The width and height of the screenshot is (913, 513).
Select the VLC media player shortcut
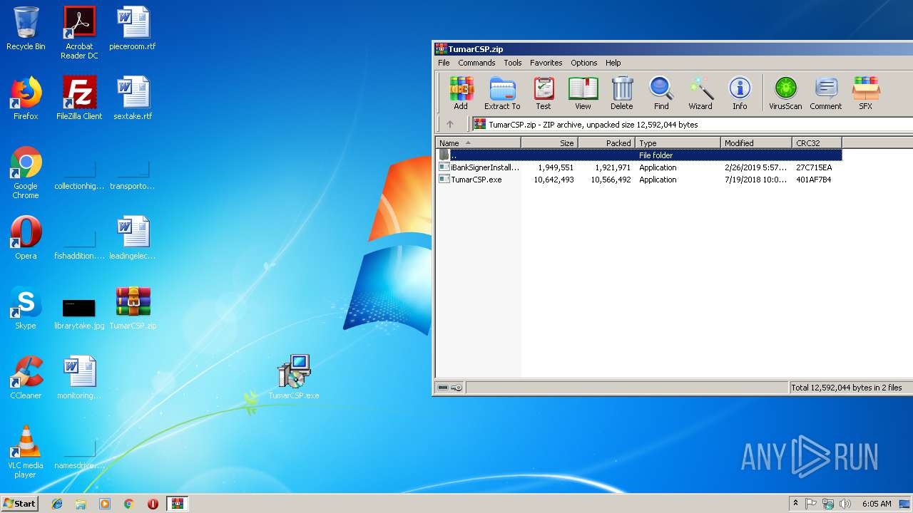point(26,452)
